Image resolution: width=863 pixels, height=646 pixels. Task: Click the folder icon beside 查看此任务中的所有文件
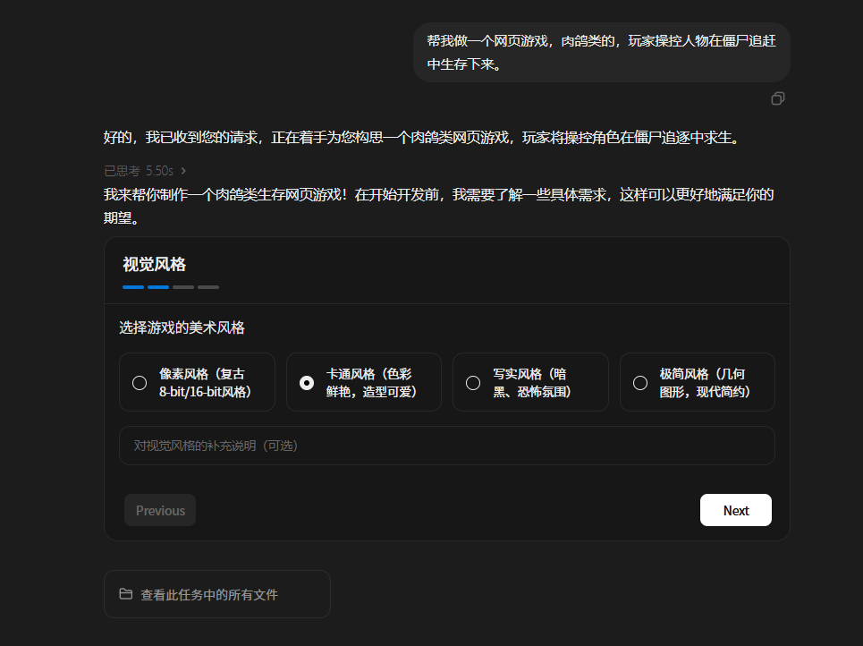tap(126, 594)
